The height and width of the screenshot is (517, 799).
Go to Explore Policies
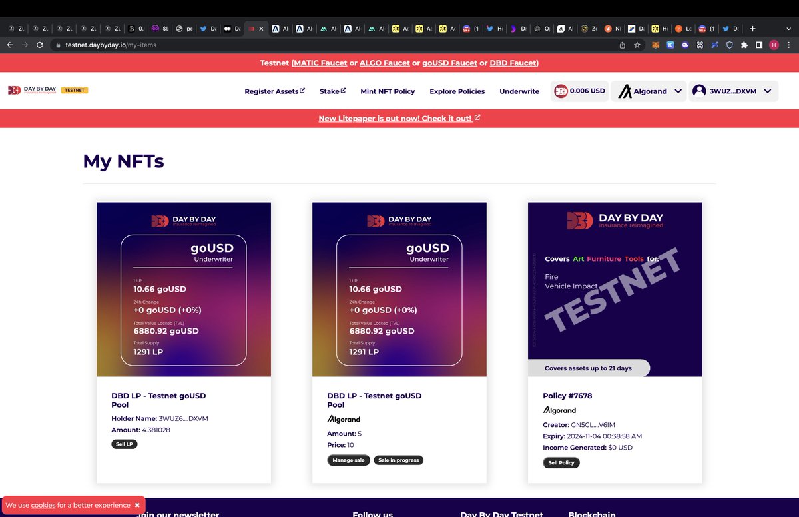[x=457, y=91]
